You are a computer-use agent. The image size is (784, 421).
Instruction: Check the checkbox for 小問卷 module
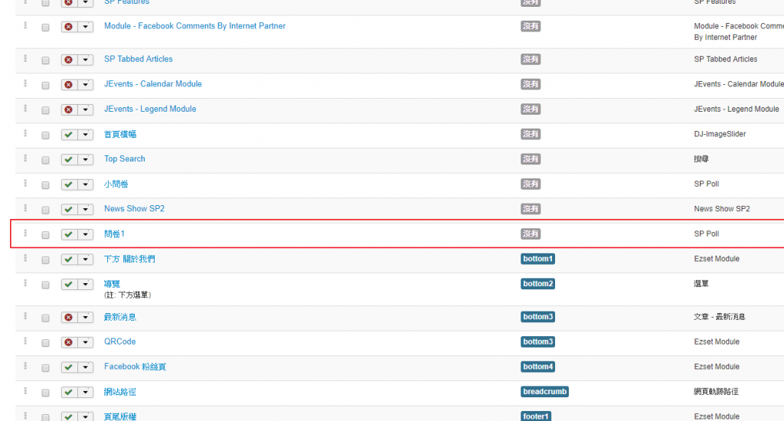pos(45,185)
